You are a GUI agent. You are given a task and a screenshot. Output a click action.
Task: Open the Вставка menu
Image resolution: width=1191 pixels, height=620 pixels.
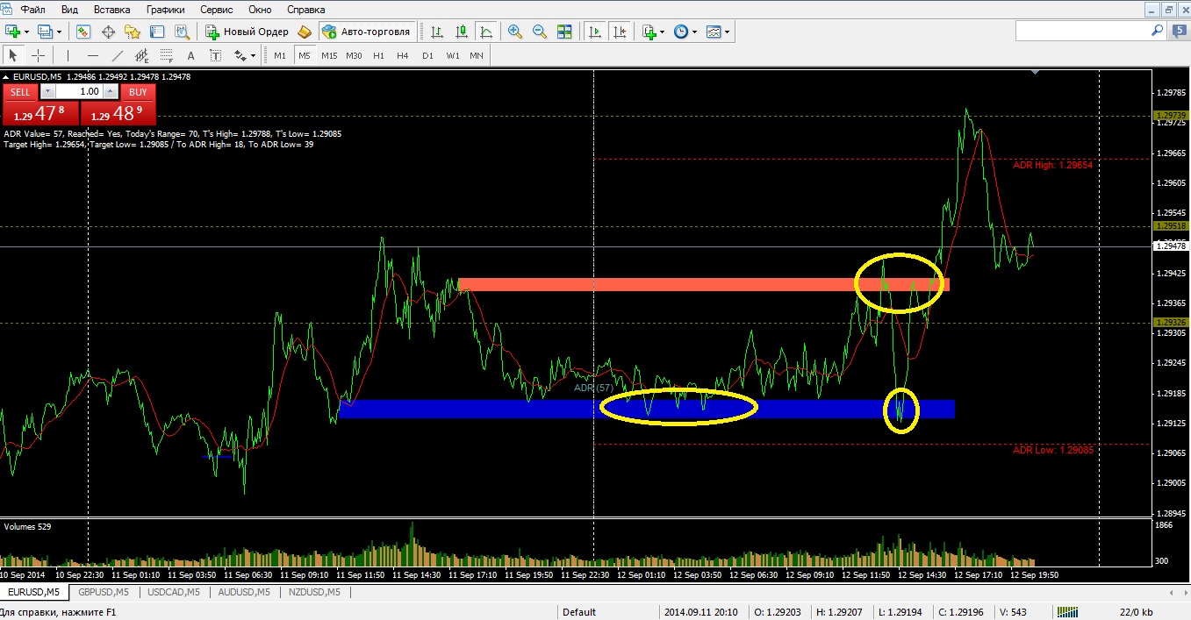[x=111, y=10]
